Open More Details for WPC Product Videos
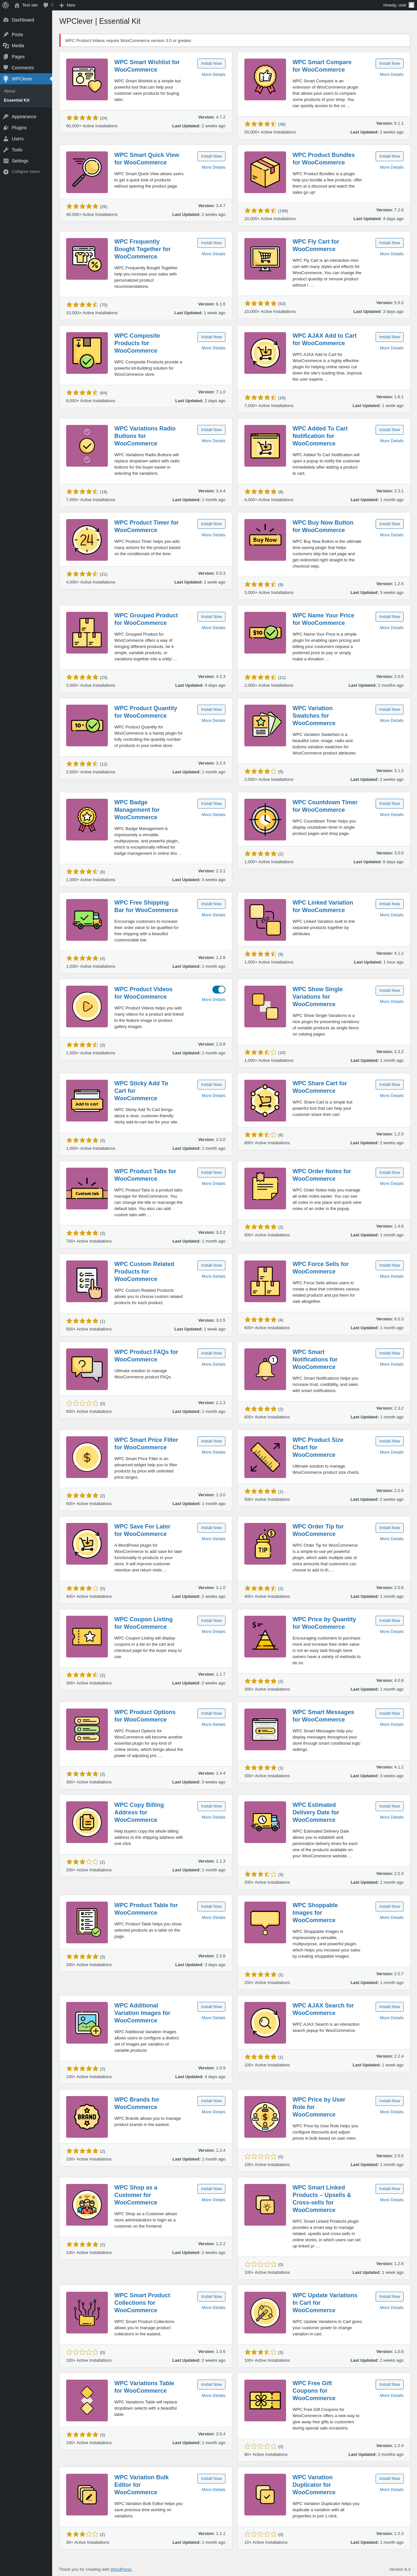 (x=213, y=1000)
